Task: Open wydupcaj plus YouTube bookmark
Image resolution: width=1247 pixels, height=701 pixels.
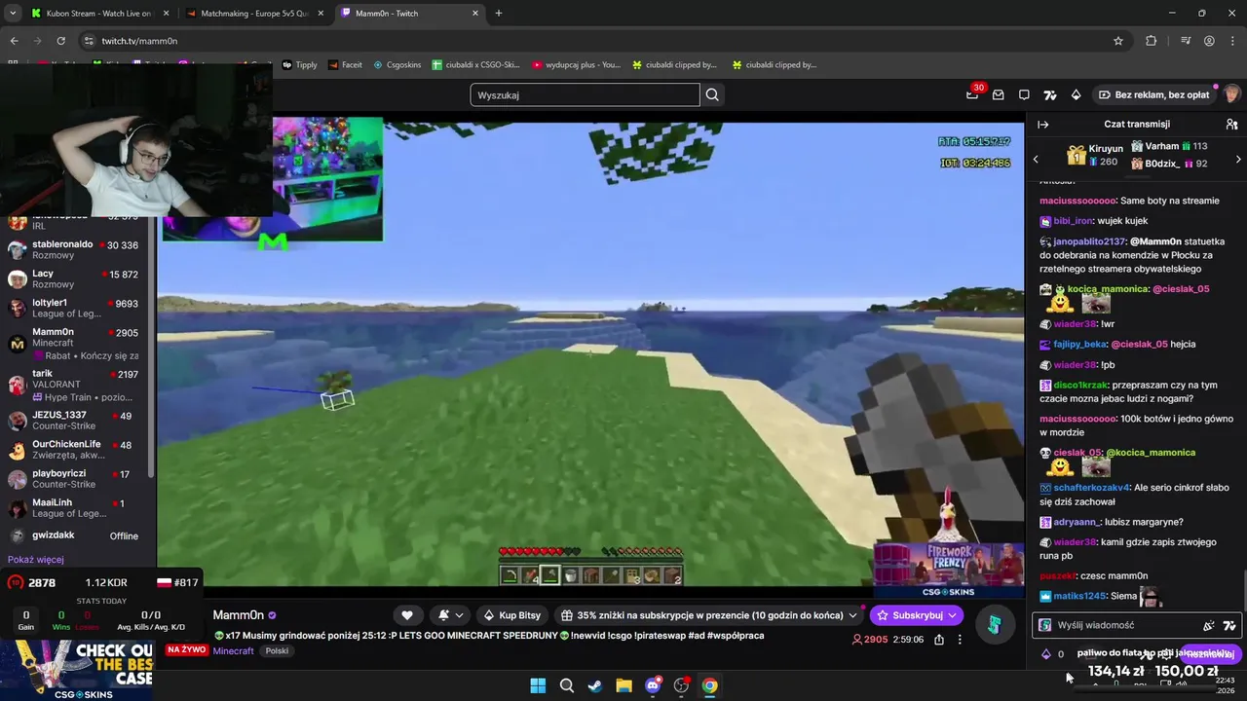Action: pyautogui.click(x=577, y=65)
